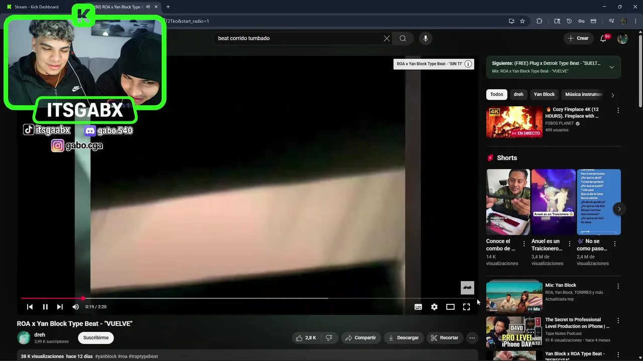This screenshot has width=643, height=361.
Task: Click the #traptypebeat hashtag
Action: click(143, 356)
